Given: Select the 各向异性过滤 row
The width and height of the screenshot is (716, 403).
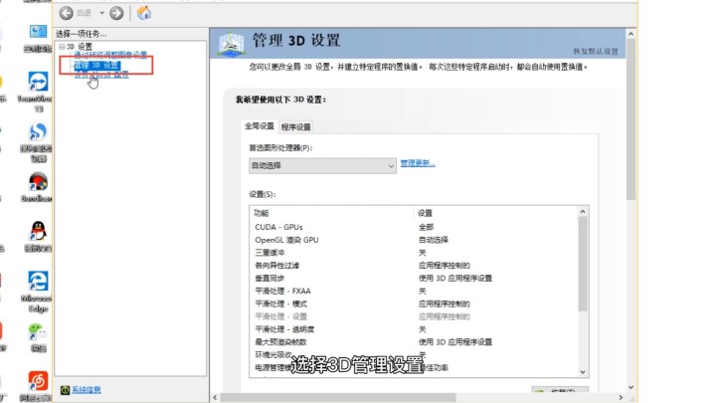Looking at the screenshot, I should coord(416,266).
